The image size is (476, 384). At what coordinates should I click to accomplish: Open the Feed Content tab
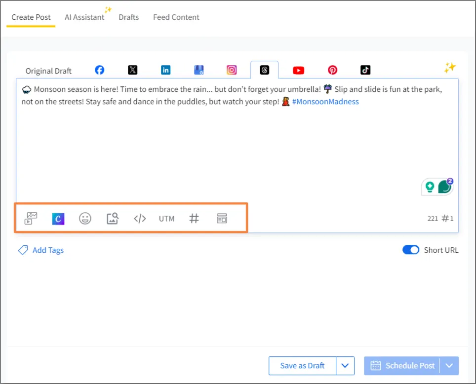pos(176,17)
